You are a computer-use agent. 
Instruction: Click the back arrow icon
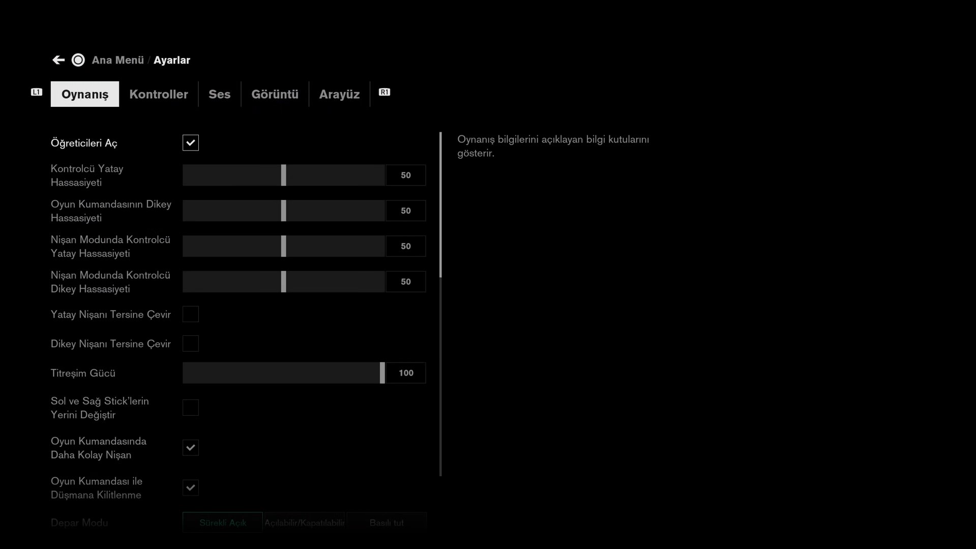(58, 60)
